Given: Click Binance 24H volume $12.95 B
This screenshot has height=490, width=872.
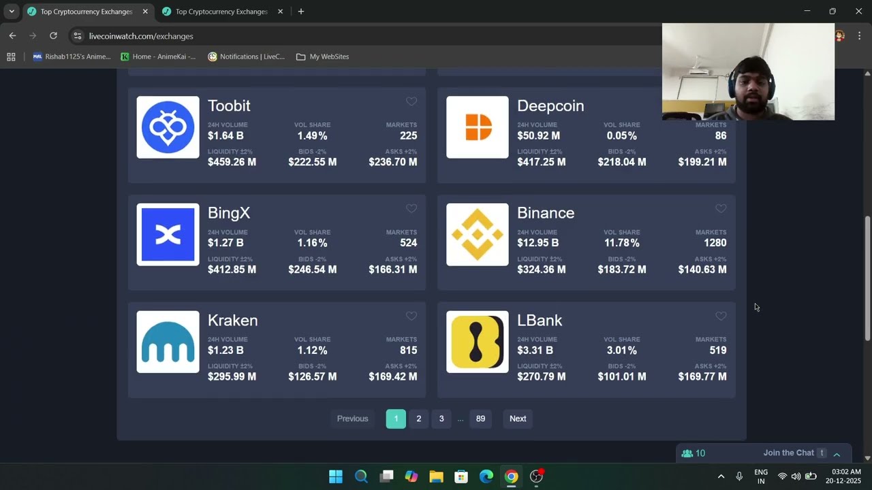Looking at the screenshot, I should coord(538,243).
